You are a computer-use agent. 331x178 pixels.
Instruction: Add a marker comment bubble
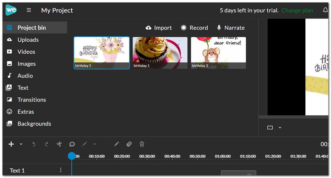click(72, 144)
